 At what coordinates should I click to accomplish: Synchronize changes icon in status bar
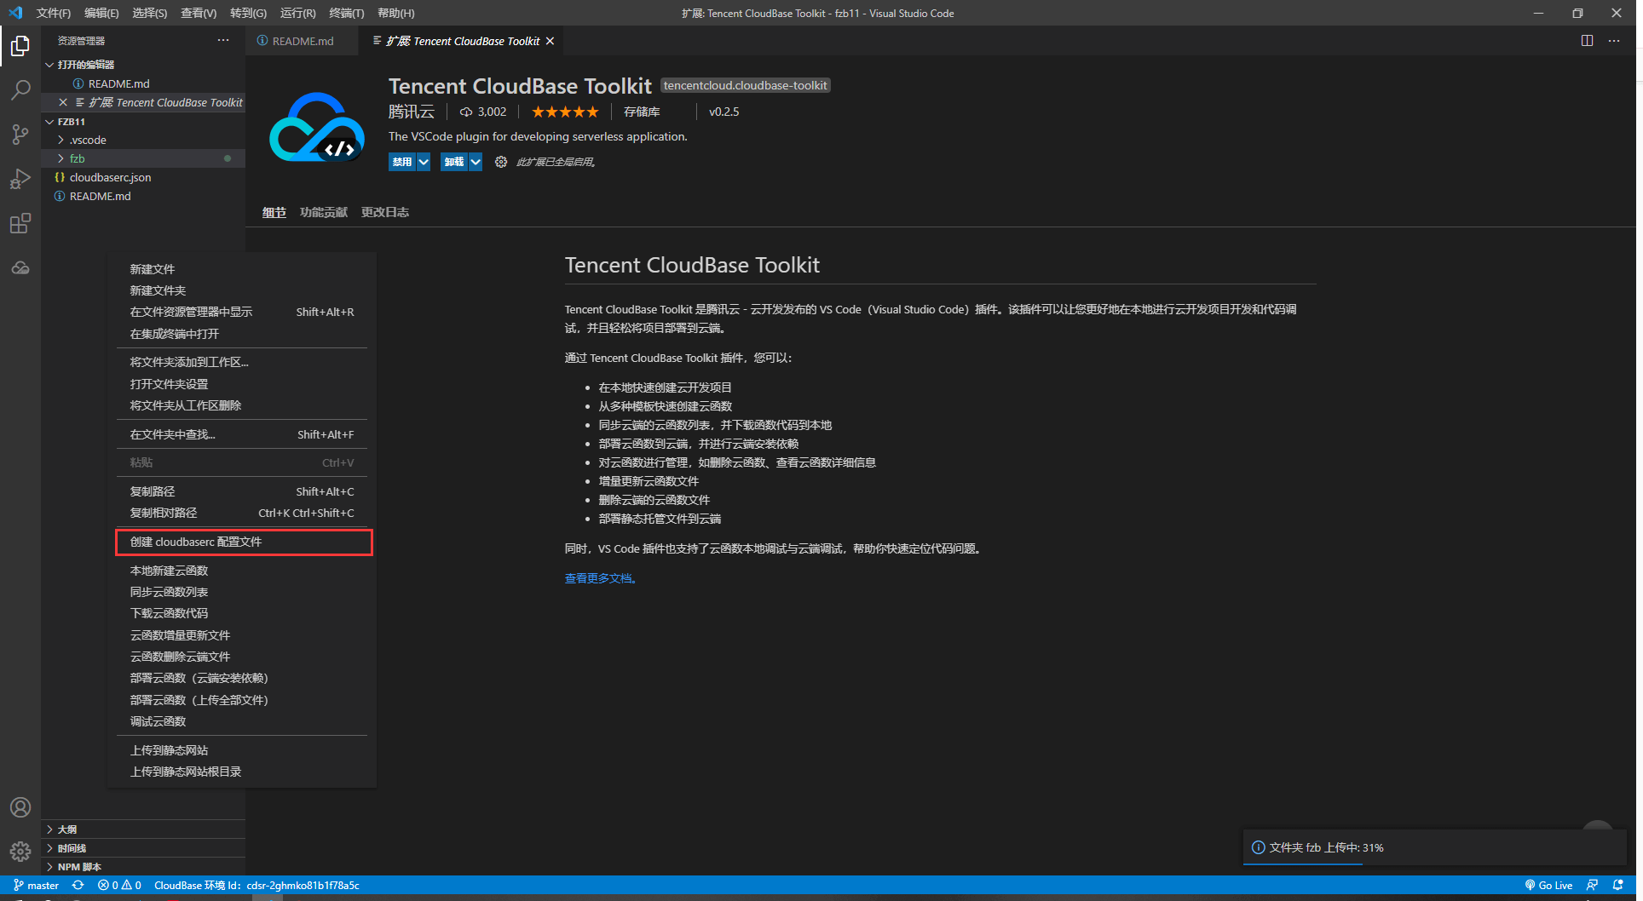[x=78, y=885]
